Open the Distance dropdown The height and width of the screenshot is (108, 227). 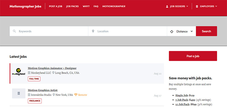tap(182, 31)
